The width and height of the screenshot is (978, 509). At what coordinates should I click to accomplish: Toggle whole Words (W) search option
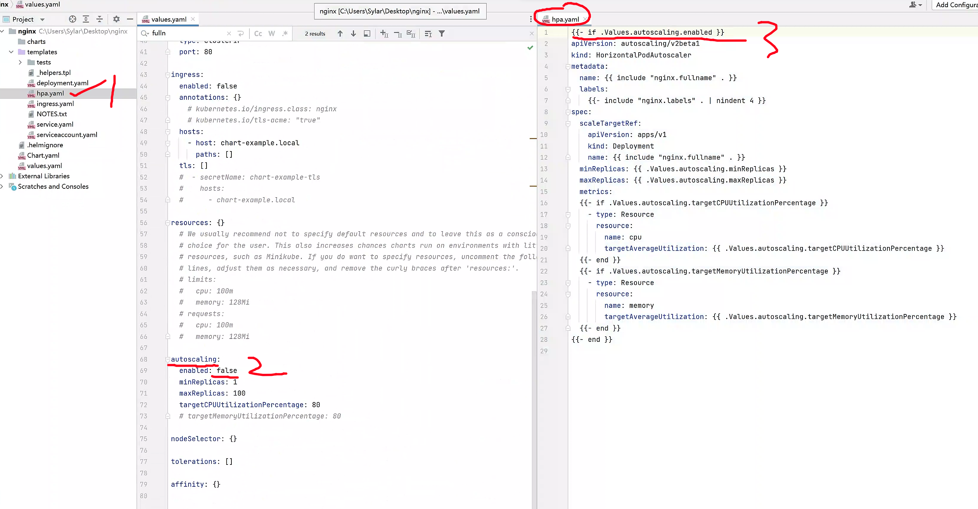click(x=271, y=33)
